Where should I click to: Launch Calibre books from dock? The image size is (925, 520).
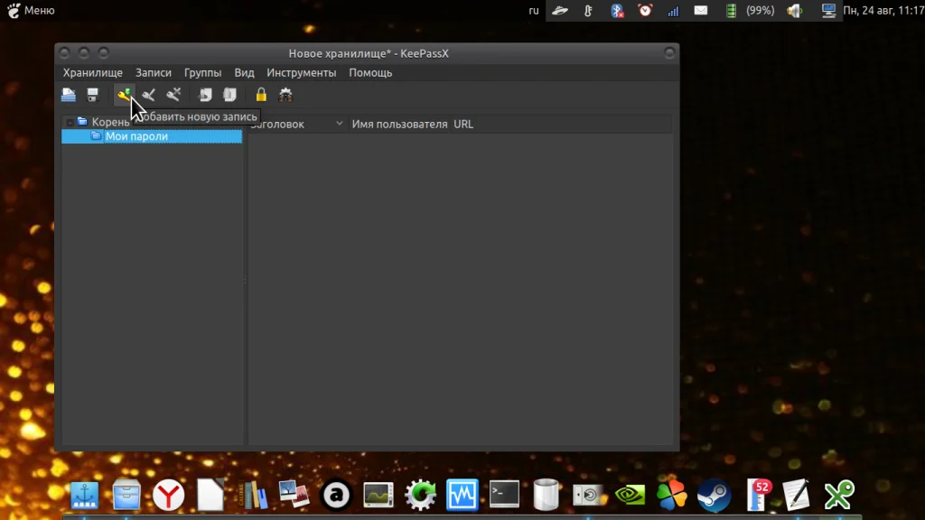tap(253, 495)
